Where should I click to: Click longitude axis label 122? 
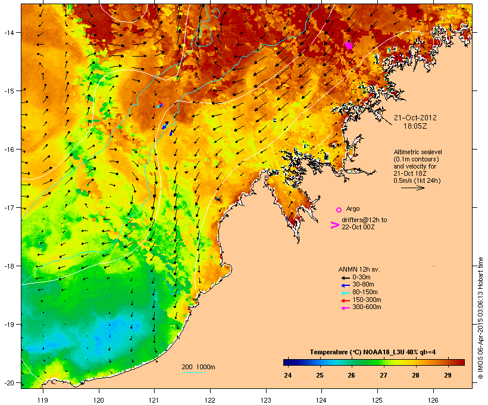[x=210, y=400]
